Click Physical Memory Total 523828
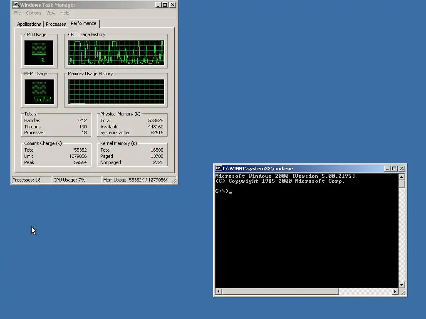 pos(156,120)
